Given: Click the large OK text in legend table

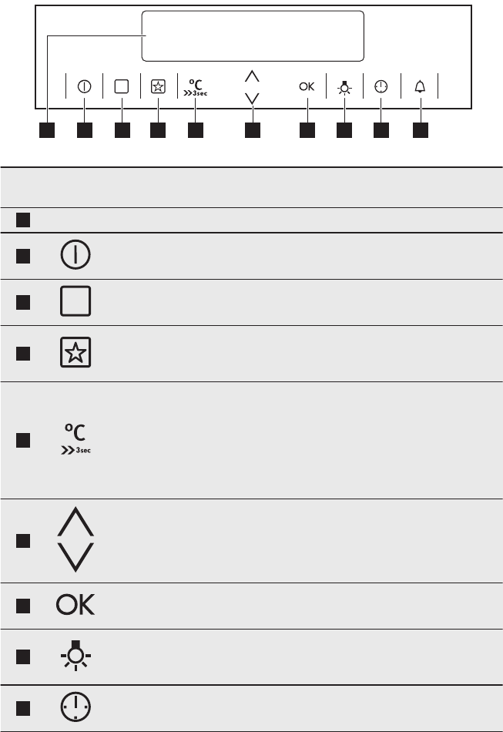Looking at the screenshot, I should tap(75, 605).
